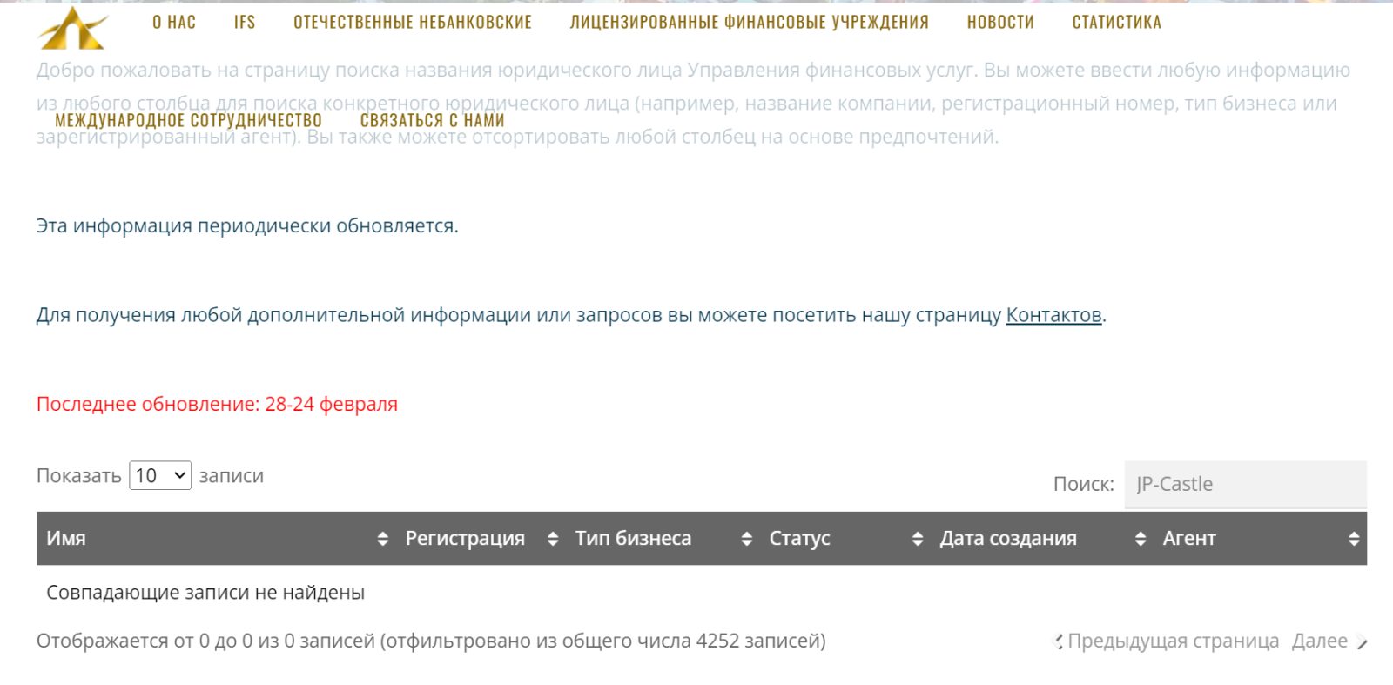Open the СТАТИСТИКА menu item
1393x685 pixels.
(x=1117, y=23)
